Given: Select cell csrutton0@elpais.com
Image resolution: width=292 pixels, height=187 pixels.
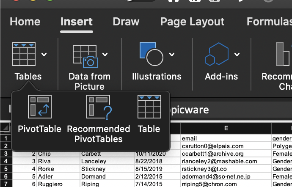Looking at the screenshot, I should (226, 146).
